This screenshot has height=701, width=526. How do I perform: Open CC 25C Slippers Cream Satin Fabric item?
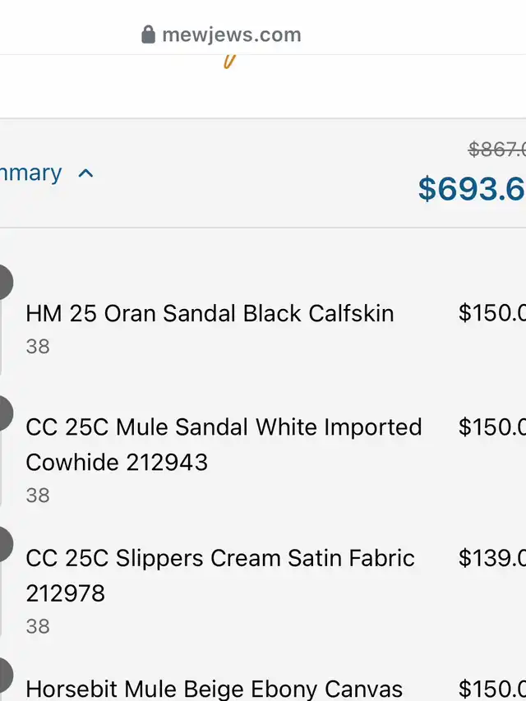pos(220,575)
